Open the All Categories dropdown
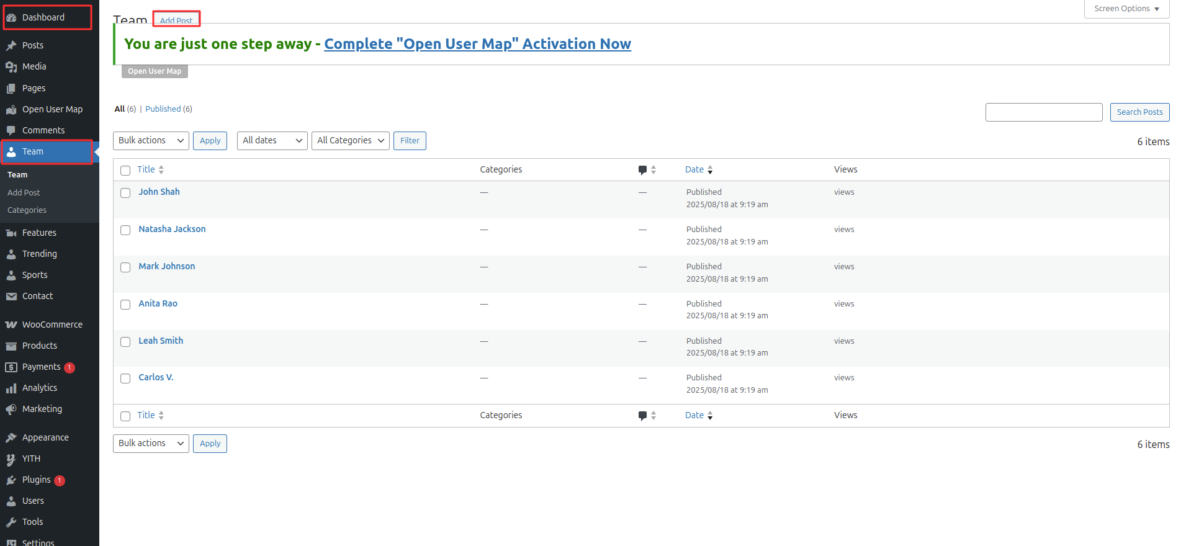 (x=350, y=141)
